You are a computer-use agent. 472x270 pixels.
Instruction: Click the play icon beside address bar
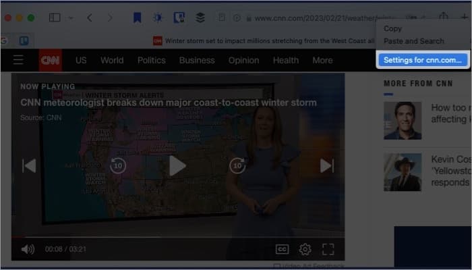pyautogui.click(x=237, y=18)
